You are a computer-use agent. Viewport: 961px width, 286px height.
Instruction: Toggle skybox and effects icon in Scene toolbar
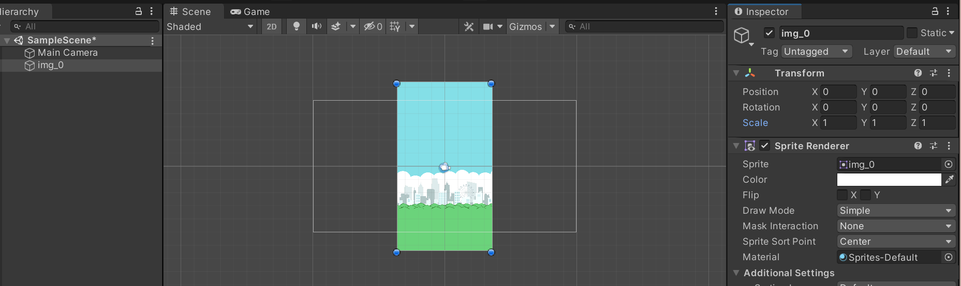coord(336,26)
